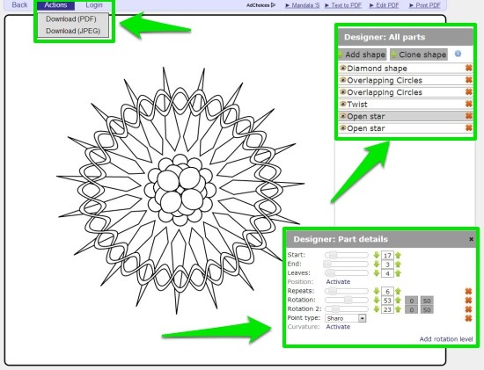
Task: Choose Download (PDF) from the menu
Action: click(71, 18)
